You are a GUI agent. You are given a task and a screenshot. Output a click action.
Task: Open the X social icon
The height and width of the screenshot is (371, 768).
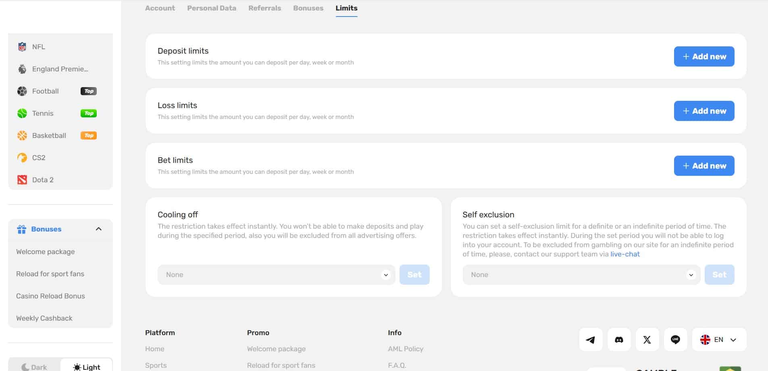coord(647,340)
